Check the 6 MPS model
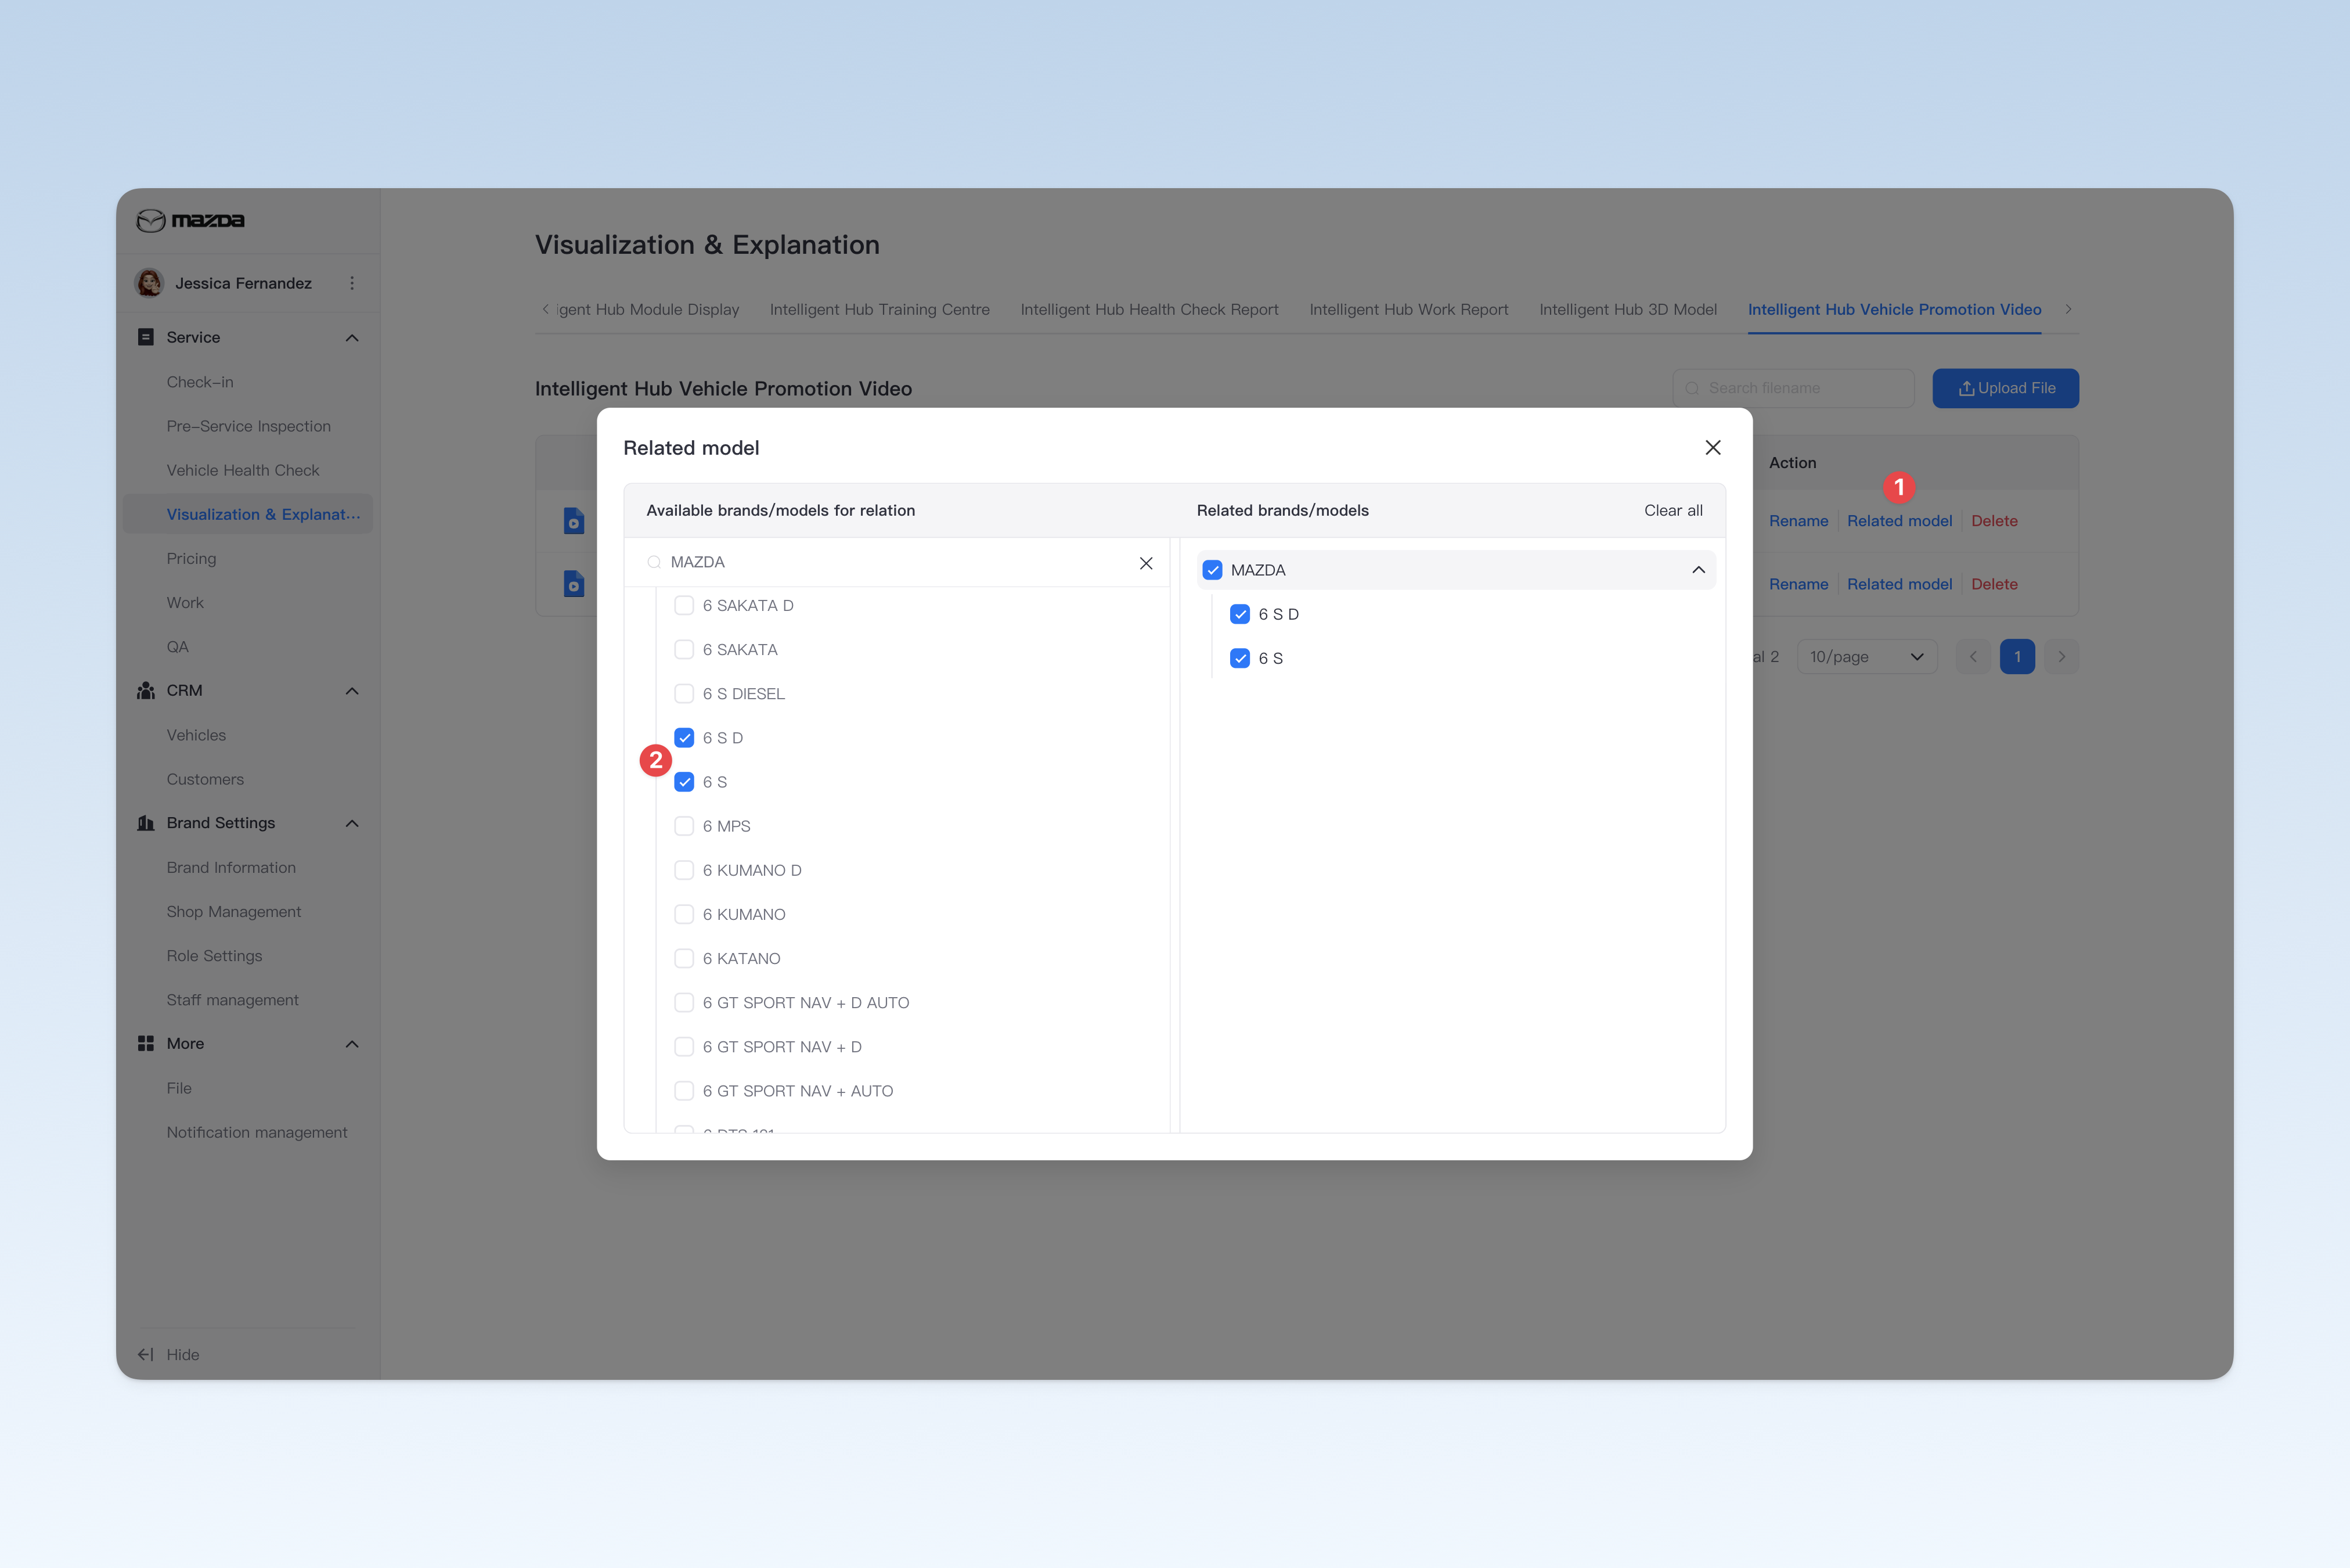Viewport: 2350px width, 1568px height. tap(684, 826)
